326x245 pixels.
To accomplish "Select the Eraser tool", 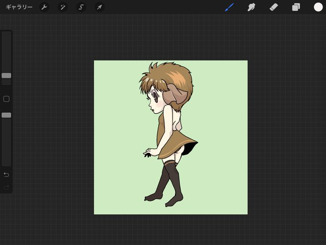I will pos(274,7).
